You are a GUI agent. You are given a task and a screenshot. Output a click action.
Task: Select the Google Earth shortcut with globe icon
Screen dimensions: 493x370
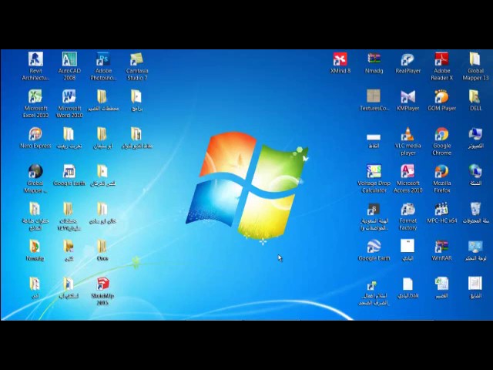pos(374,251)
